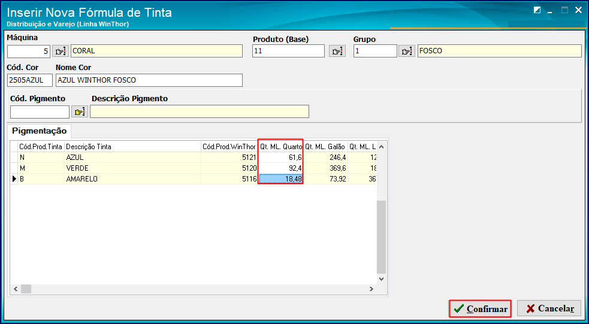Image resolution: width=589 pixels, height=324 pixels.
Task: Click the WinThor code 5120 cell
Action: click(229, 168)
